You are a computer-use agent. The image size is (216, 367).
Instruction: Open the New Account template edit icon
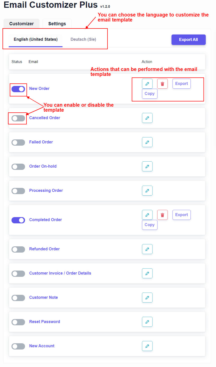[x=147, y=346]
